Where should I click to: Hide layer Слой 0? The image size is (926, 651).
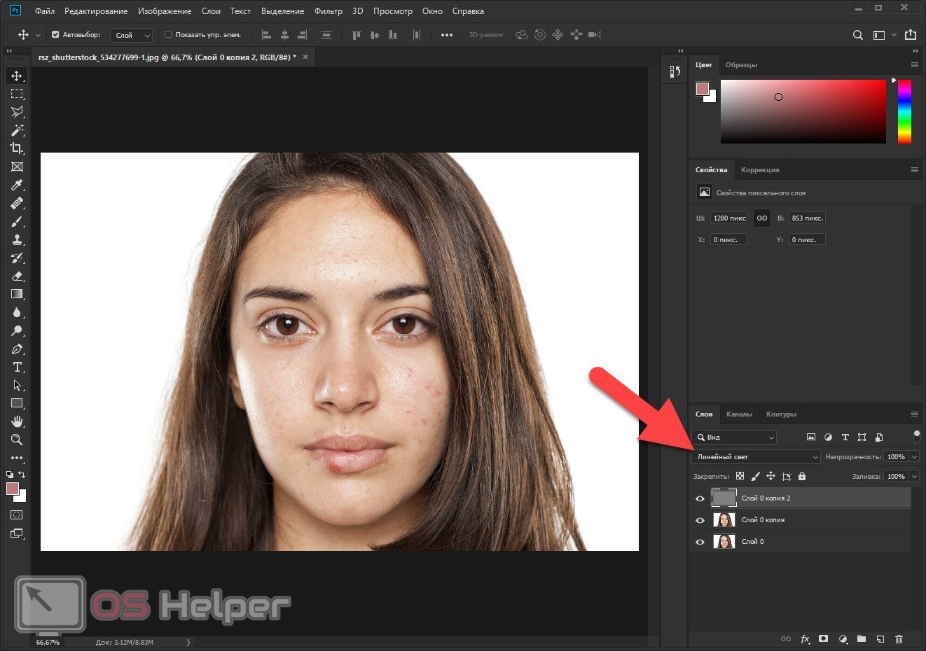(x=700, y=542)
